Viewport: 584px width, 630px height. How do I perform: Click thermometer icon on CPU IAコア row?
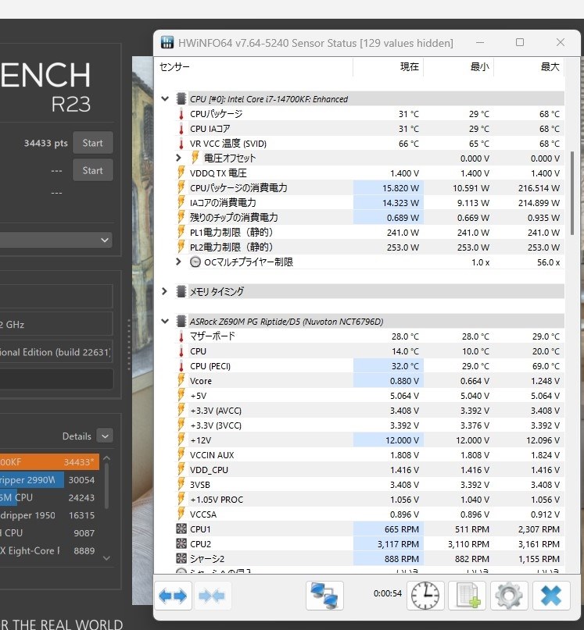181,129
